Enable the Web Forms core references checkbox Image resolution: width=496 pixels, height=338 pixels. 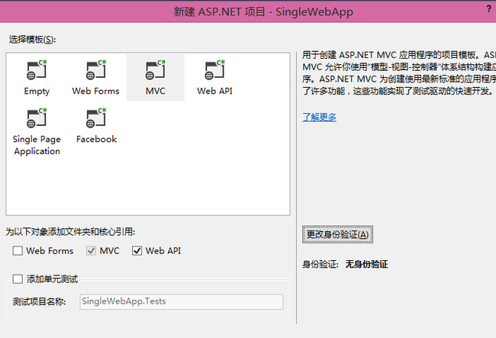[x=18, y=251]
